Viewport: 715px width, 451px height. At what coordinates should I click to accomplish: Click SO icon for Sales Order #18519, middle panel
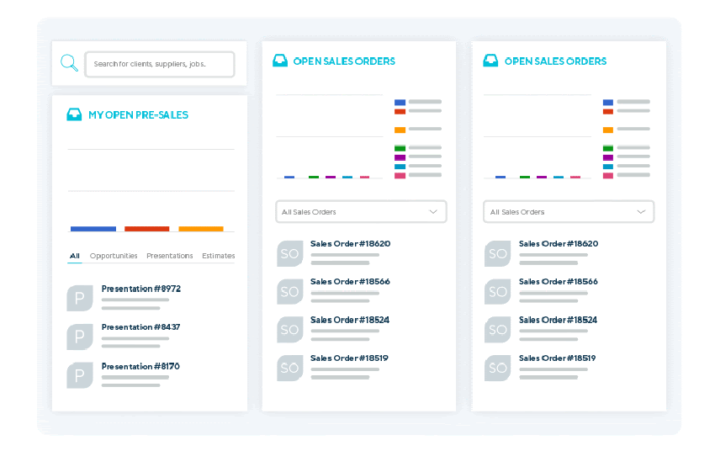pos(290,368)
